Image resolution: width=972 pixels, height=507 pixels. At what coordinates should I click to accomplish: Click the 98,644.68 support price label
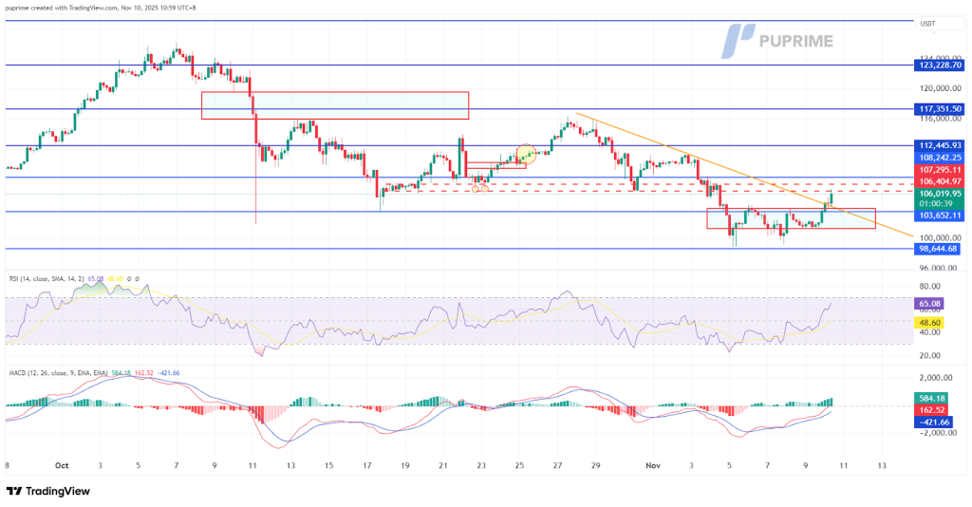tap(941, 249)
